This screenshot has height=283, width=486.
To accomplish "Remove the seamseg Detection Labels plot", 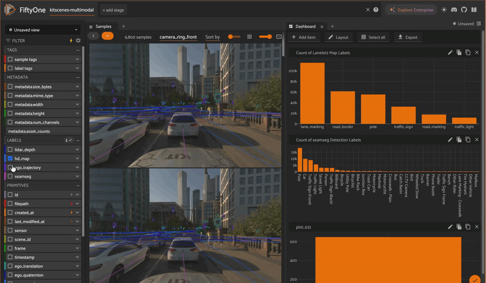I will pyautogui.click(x=477, y=140).
